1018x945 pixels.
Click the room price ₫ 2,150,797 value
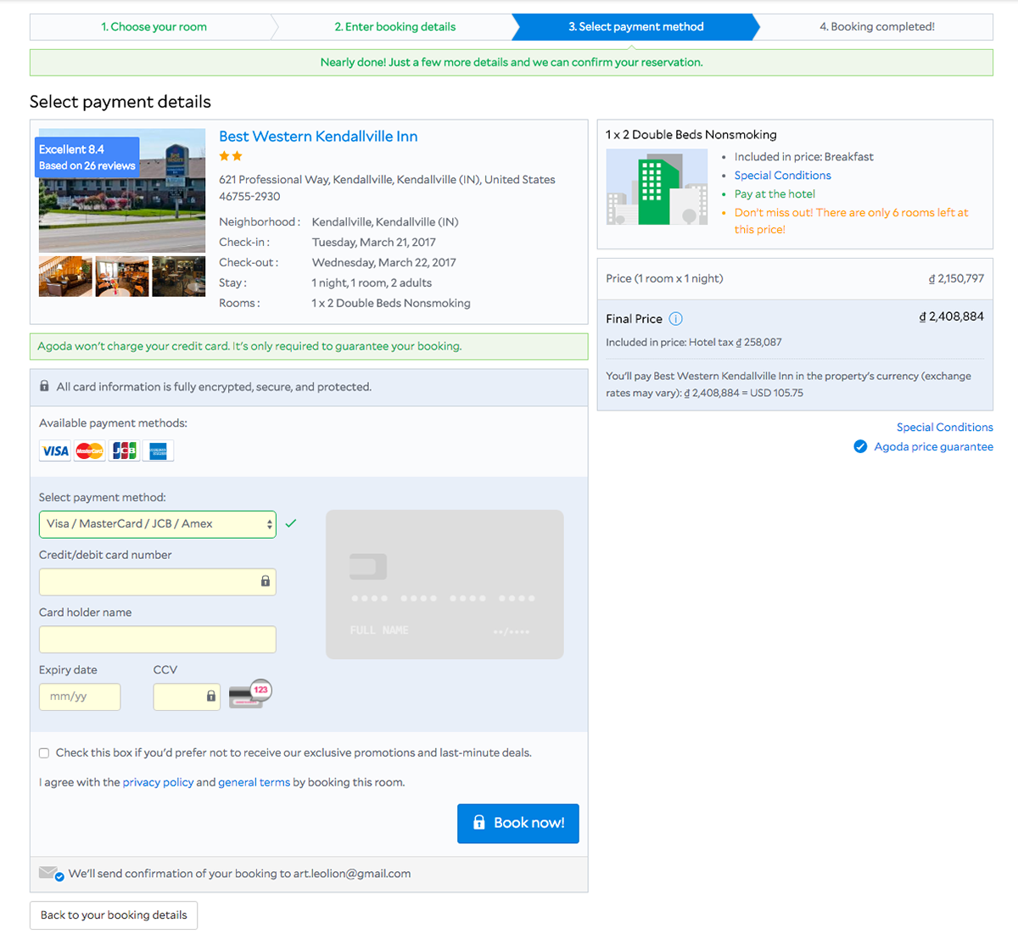[956, 278]
